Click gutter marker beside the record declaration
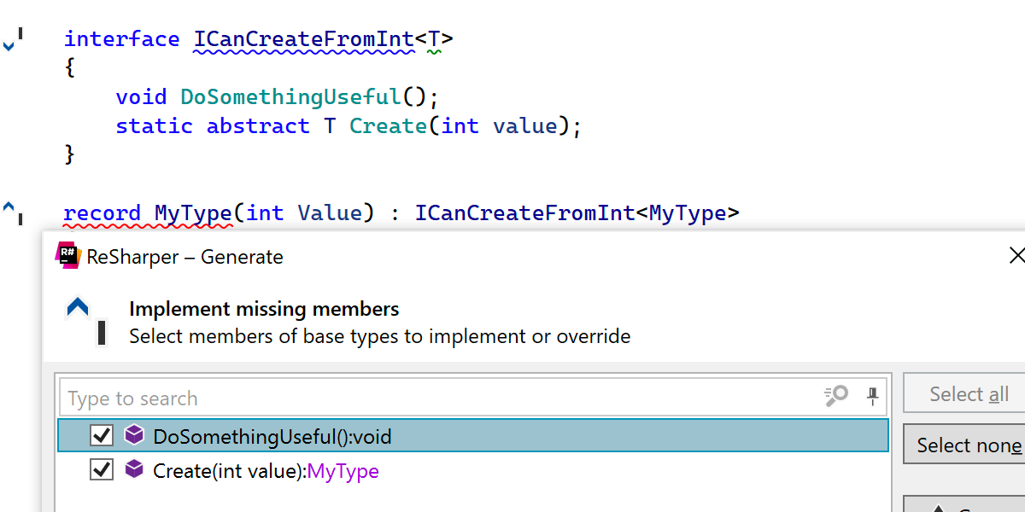 [x=11, y=210]
